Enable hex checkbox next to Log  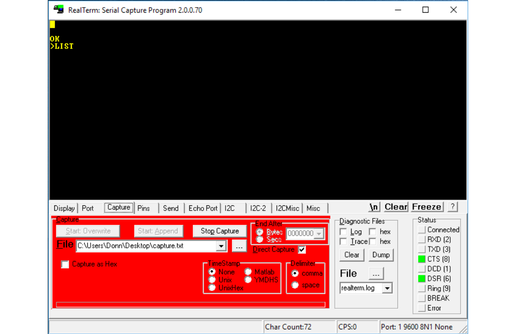pos(373,232)
